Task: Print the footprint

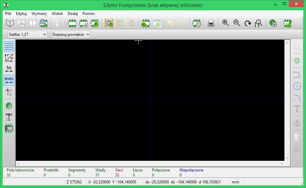Action: click(x=211, y=23)
